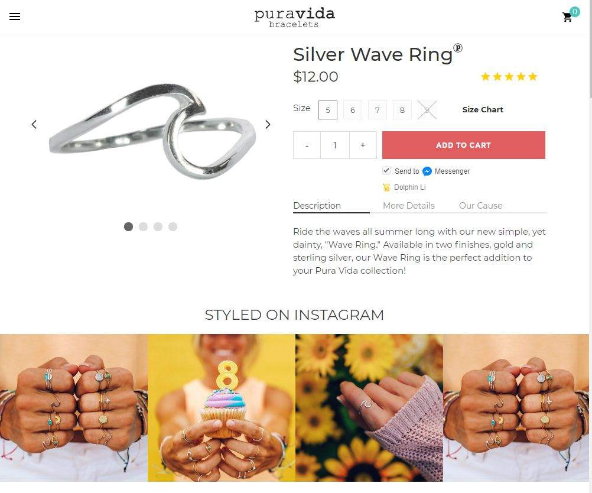Open the Our Cause tab

click(480, 206)
